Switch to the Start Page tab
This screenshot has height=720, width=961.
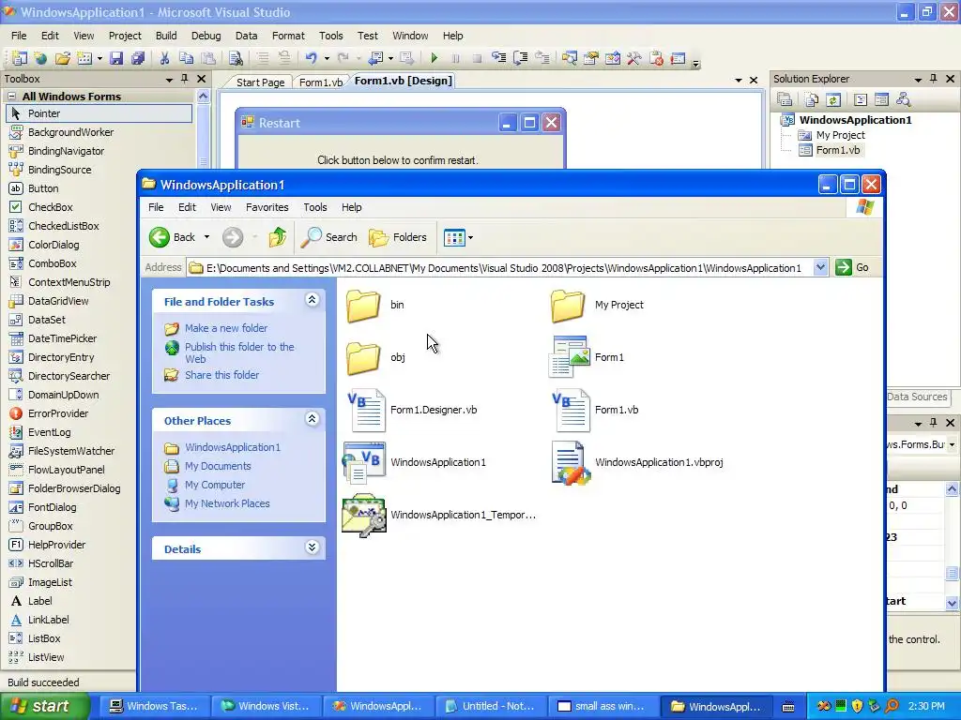pyautogui.click(x=260, y=82)
